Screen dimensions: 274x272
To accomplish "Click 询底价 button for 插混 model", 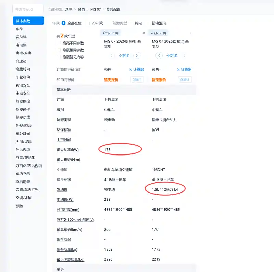I will click(x=185, y=79).
